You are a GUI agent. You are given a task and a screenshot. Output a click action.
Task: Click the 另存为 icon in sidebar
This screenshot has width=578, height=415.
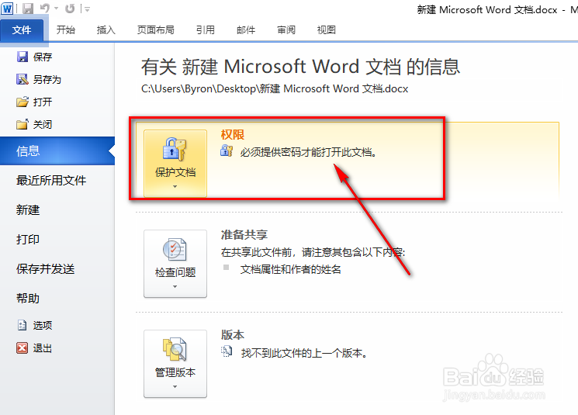[22, 79]
